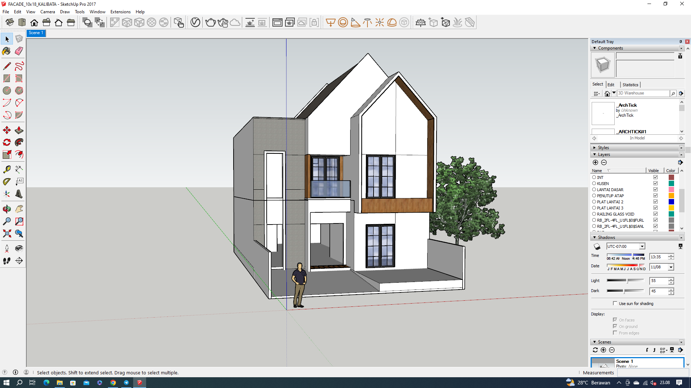Select the Eraser tool
This screenshot has height=388, width=691.
19,51
